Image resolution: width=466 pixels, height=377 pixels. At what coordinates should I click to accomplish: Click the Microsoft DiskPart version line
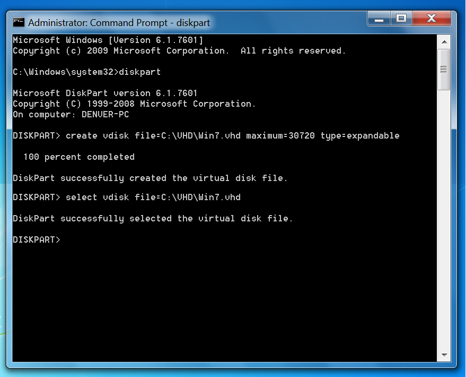[105, 93]
